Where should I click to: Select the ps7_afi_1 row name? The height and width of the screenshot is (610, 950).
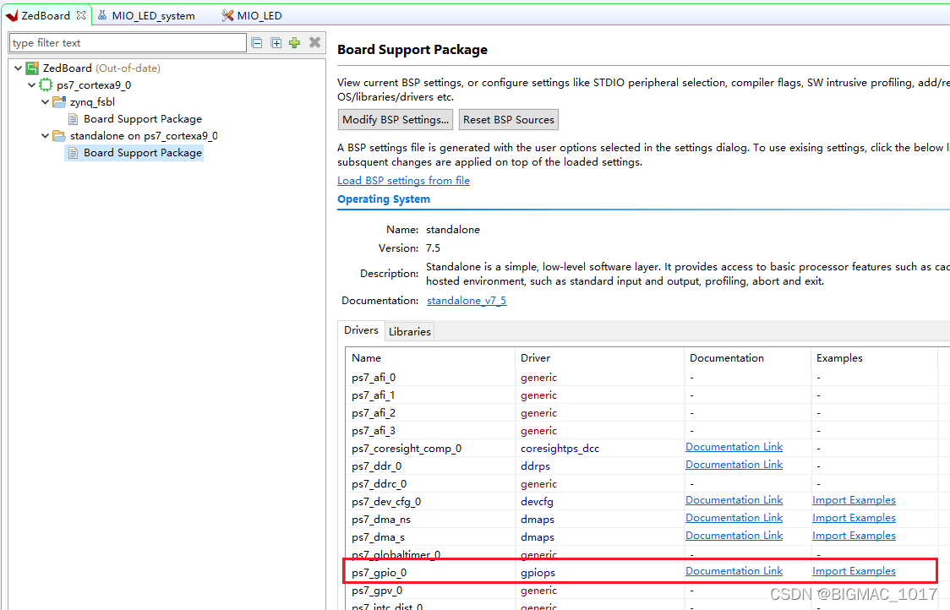coord(374,395)
